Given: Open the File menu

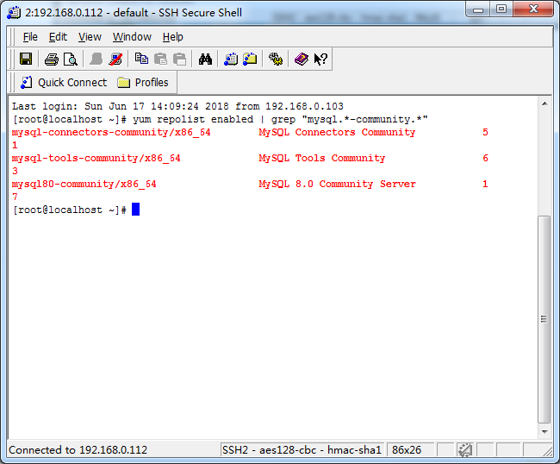Looking at the screenshot, I should pyautogui.click(x=30, y=37).
